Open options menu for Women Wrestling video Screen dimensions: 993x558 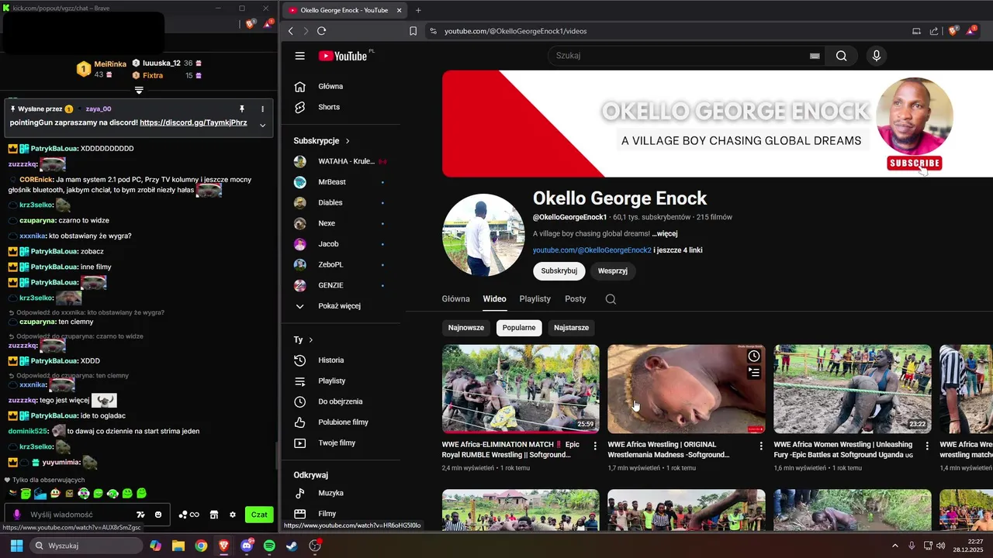tap(927, 446)
